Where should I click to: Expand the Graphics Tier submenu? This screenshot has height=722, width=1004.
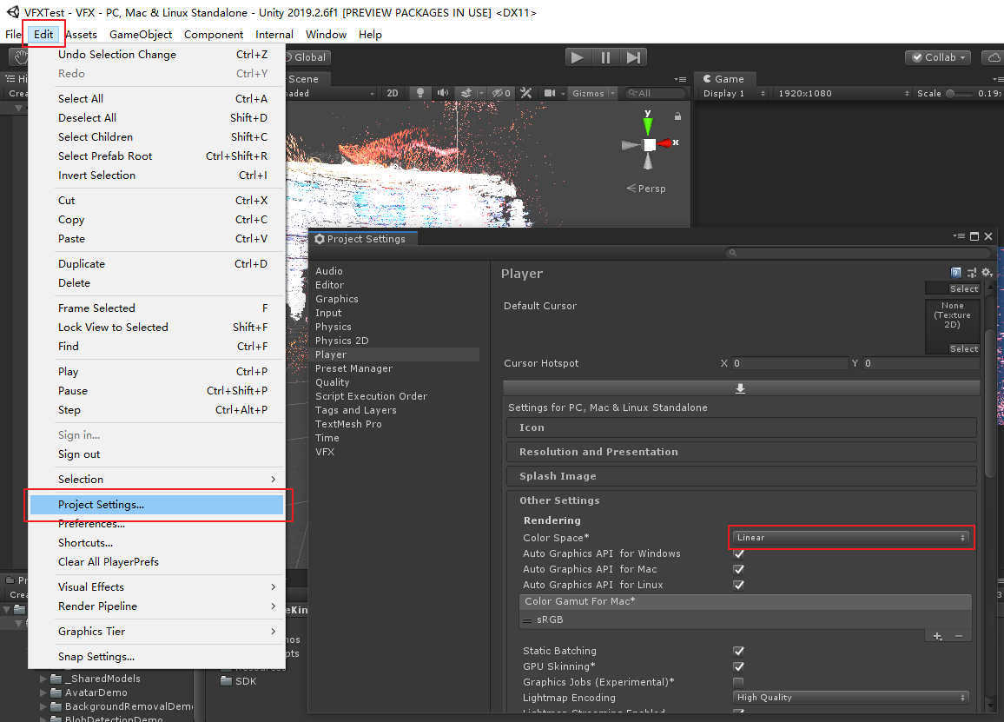coord(156,631)
